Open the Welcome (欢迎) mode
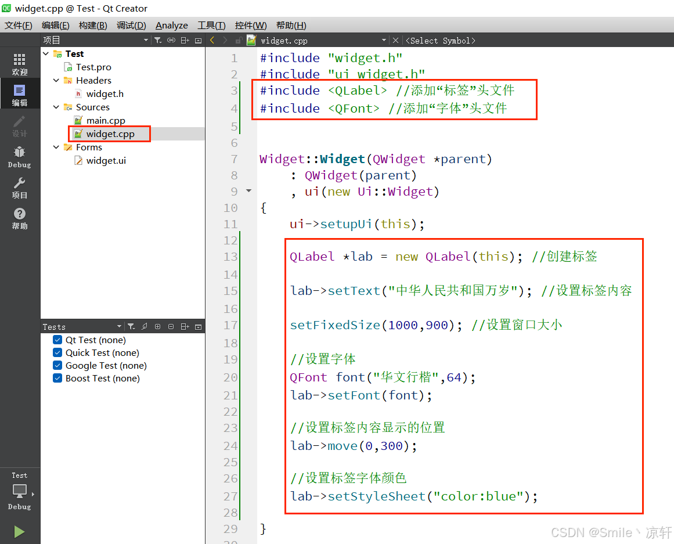This screenshot has height=544, width=674. point(19,64)
